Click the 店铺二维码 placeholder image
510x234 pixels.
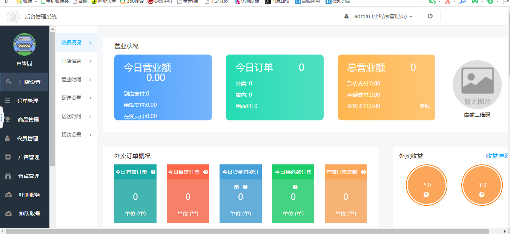477,85
